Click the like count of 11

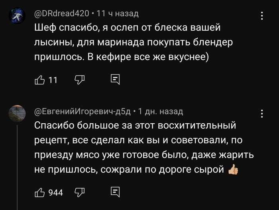click(53, 80)
